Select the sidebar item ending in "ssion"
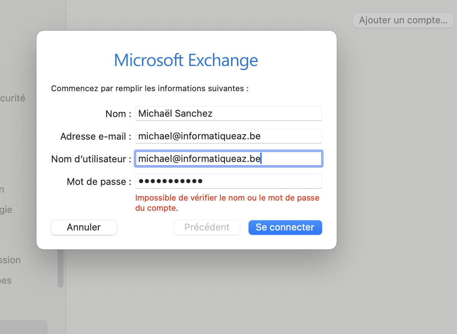The image size is (457, 334). click(11, 260)
